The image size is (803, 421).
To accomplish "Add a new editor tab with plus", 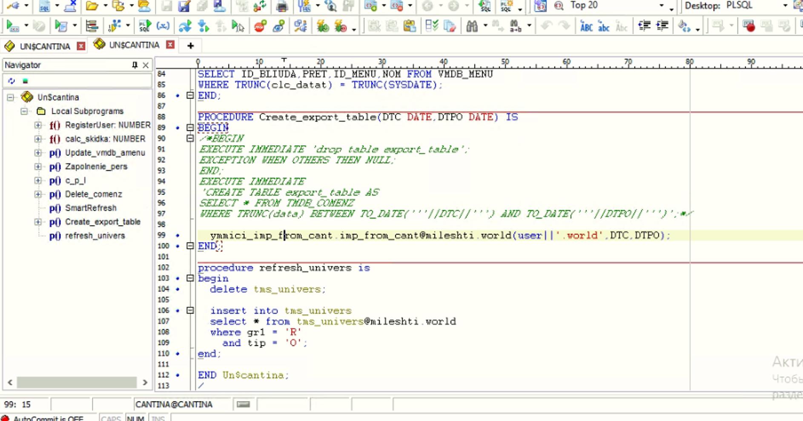I will point(190,46).
